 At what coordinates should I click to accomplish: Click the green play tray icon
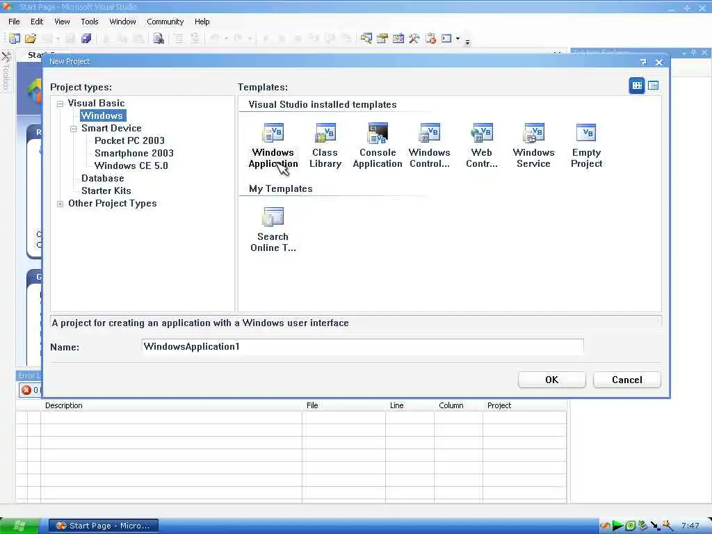(618, 526)
